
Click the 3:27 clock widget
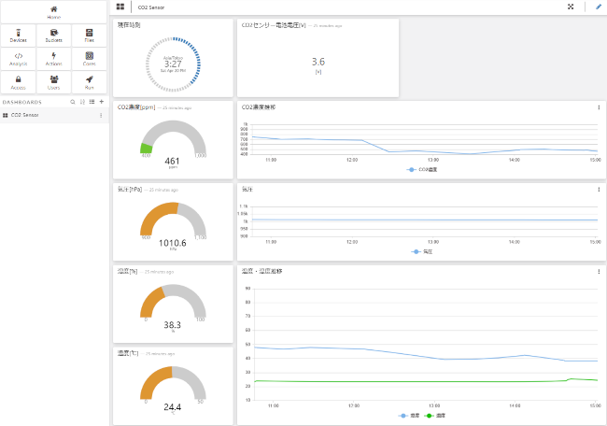coord(173,64)
